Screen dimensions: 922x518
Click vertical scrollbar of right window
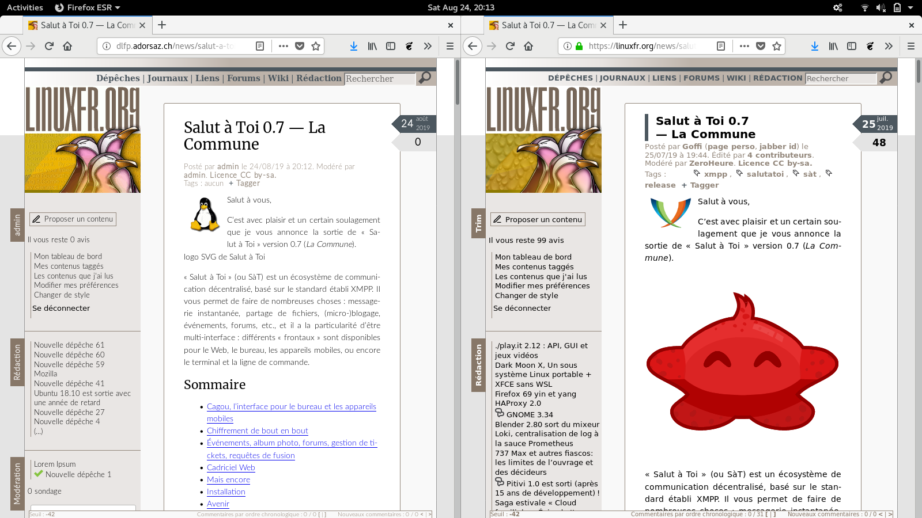(919, 71)
